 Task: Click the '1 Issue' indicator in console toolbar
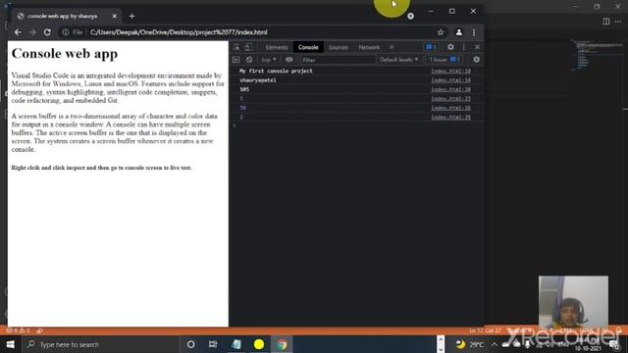point(445,60)
